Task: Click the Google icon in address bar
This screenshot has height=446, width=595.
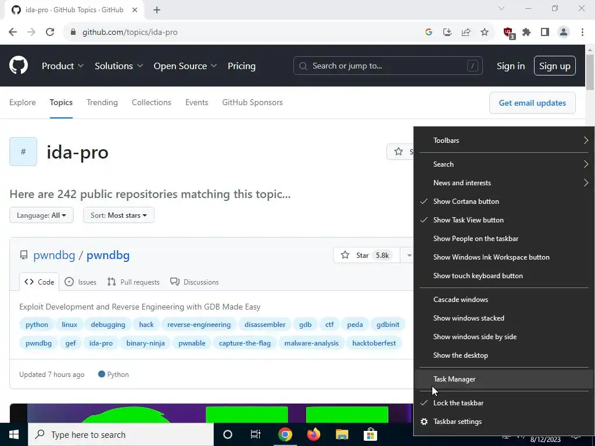Action: pos(429,33)
